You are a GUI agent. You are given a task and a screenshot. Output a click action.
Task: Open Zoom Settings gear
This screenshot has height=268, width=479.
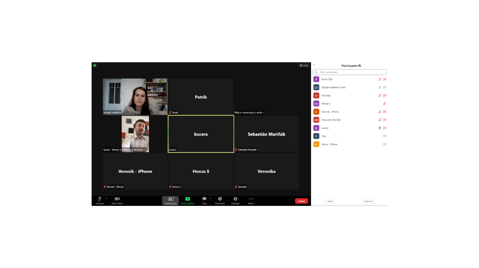coord(235,199)
